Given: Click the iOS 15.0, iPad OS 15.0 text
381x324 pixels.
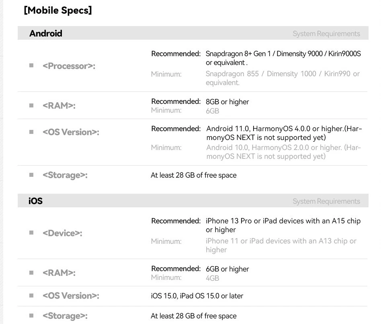Looking at the screenshot, I should point(197,296).
